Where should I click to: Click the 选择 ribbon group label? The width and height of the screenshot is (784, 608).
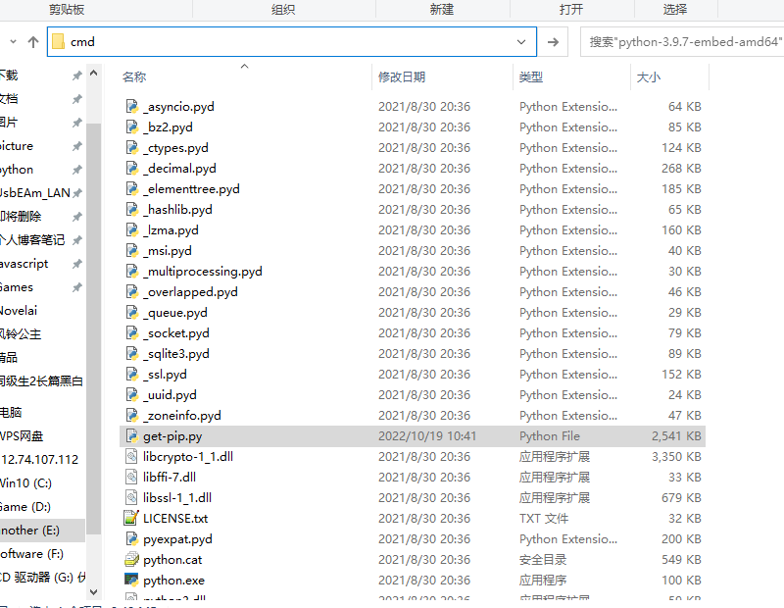pyautogui.click(x=675, y=9)
